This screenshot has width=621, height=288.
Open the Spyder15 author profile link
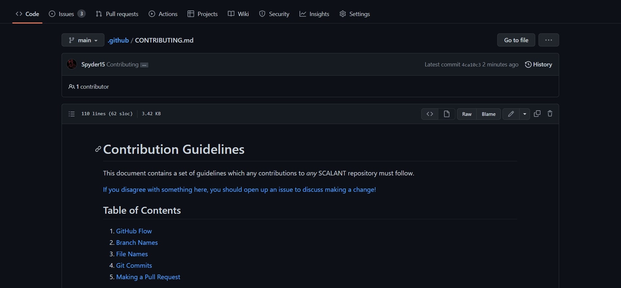pyautogui.click(x=93, y=64)
